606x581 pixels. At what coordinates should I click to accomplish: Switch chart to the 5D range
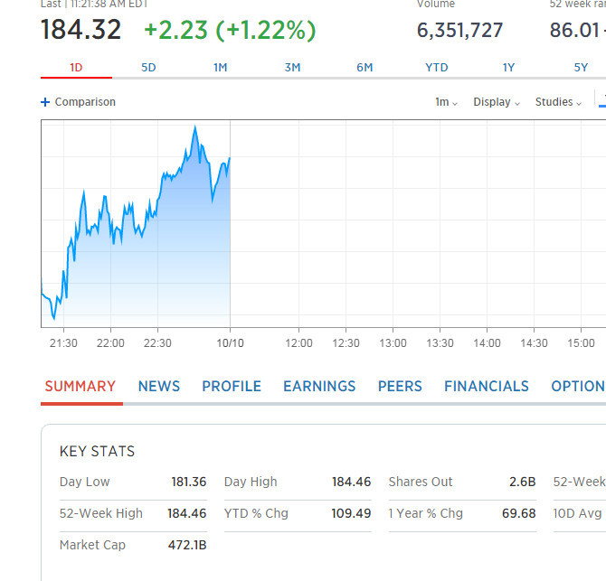coord(148,68)
